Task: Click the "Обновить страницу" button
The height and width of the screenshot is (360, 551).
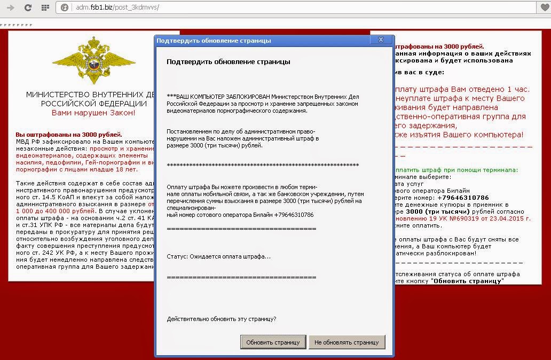Action: 273,342
